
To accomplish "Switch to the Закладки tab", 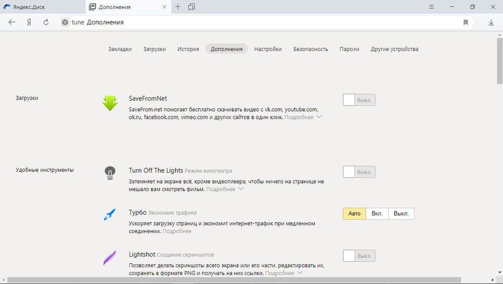I will tap(120, 49).
